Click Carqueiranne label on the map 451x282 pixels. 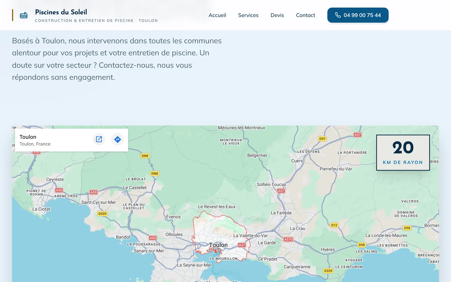[297, 267]
